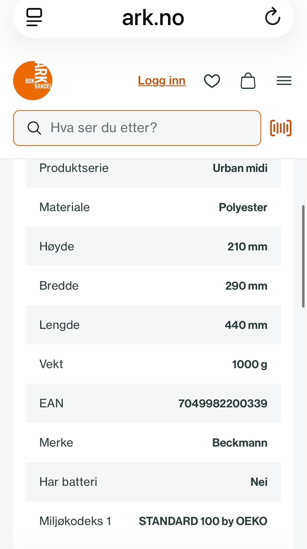Tap the Vekt 1000 g row
The image size is (307, 549).
153,364
